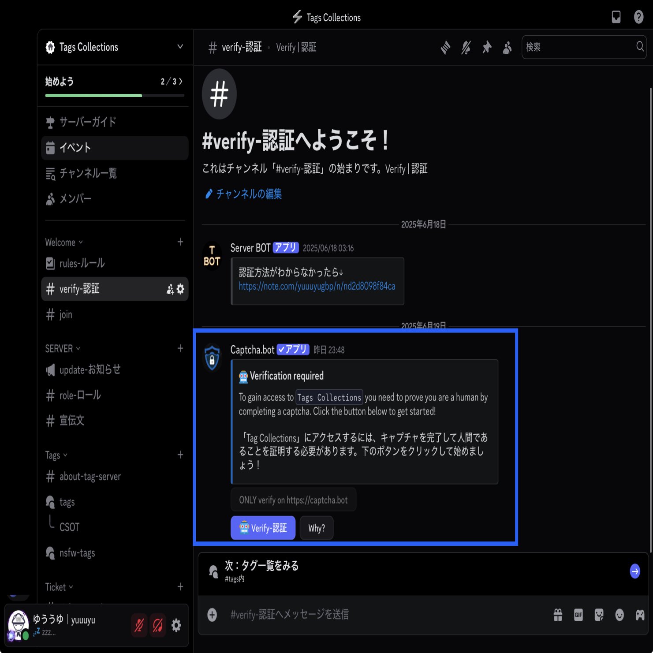Viewport: 653px width, 653px height.
Task: Open the Tags Collections server dropdown
Action: point(180,47)
